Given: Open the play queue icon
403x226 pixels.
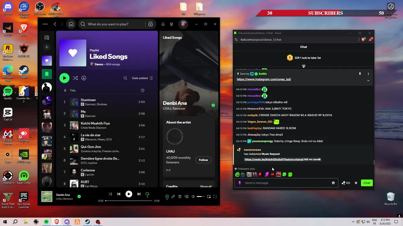Looking at the screenshot, I should pos(180,196).
